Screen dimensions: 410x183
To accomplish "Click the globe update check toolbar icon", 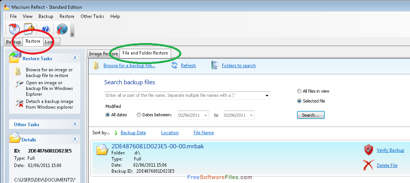I will 62,29.
